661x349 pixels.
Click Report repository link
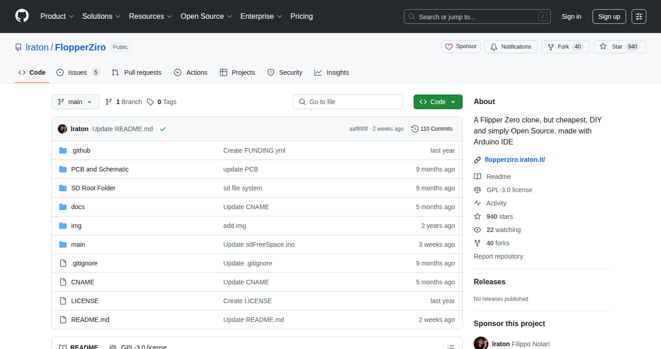point(499,256)
